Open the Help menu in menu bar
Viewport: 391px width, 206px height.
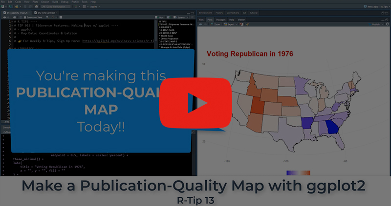(93, 2)
